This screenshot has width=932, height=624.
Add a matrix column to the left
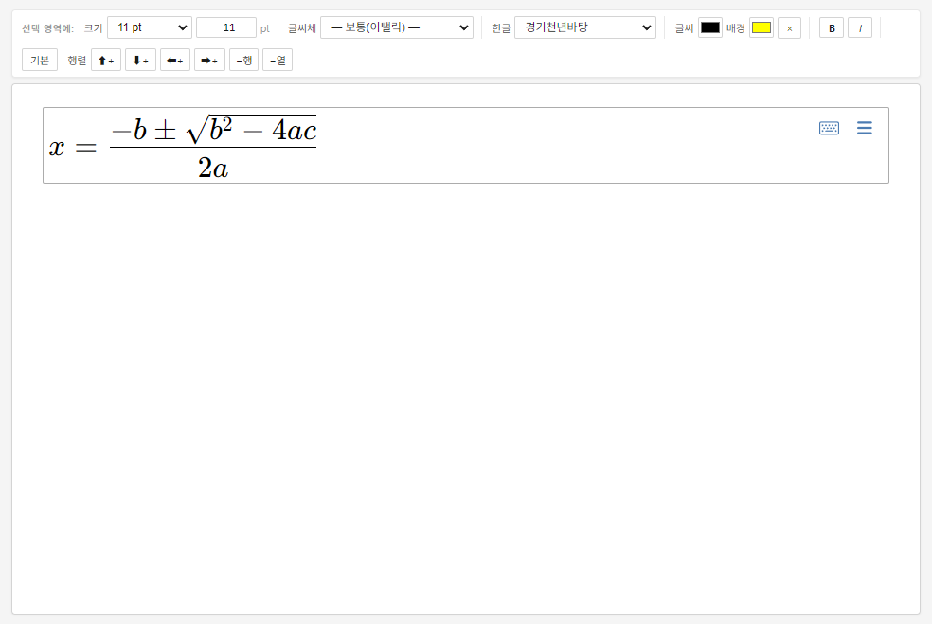click(x=174, y=60)
